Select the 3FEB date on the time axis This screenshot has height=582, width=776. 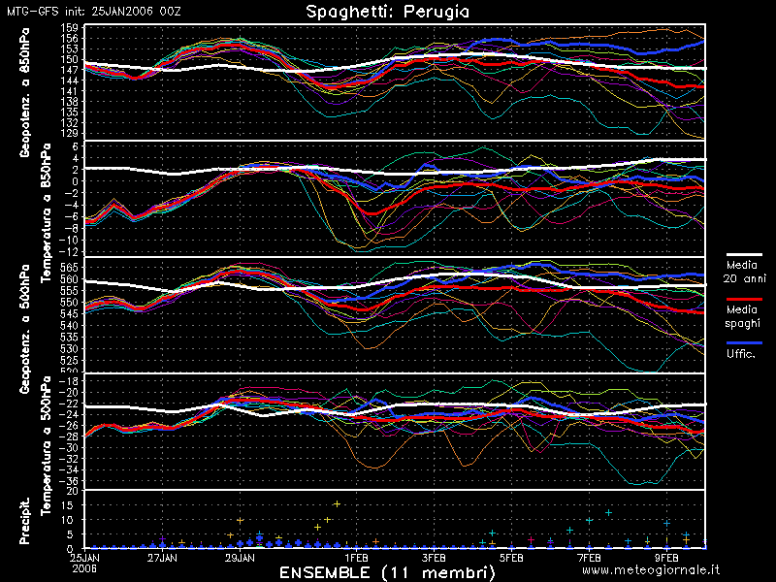click(434, 558)
